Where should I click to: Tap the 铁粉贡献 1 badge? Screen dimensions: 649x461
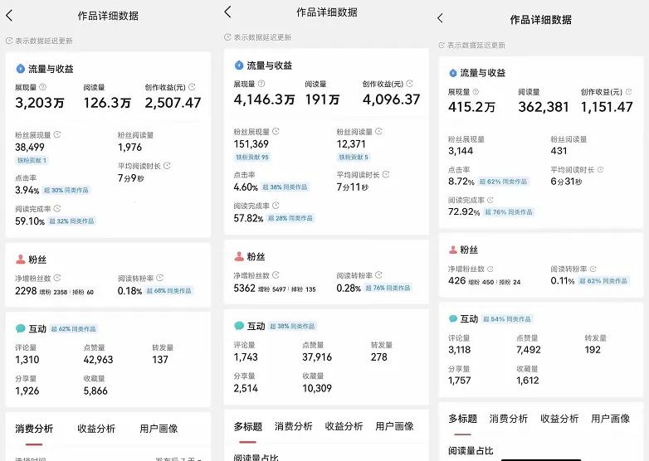click(32, 160)
